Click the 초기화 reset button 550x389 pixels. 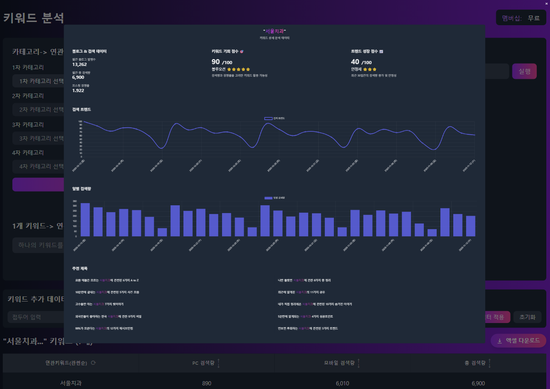[527, 317]
